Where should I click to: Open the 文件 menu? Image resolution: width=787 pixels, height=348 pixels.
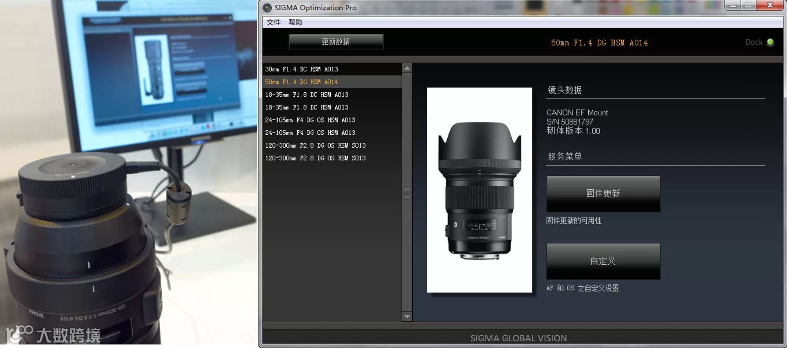[273, 22]
